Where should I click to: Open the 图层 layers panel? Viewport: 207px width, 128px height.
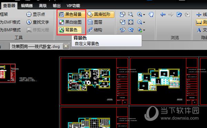pyautogui.click(x=95, y=22)
